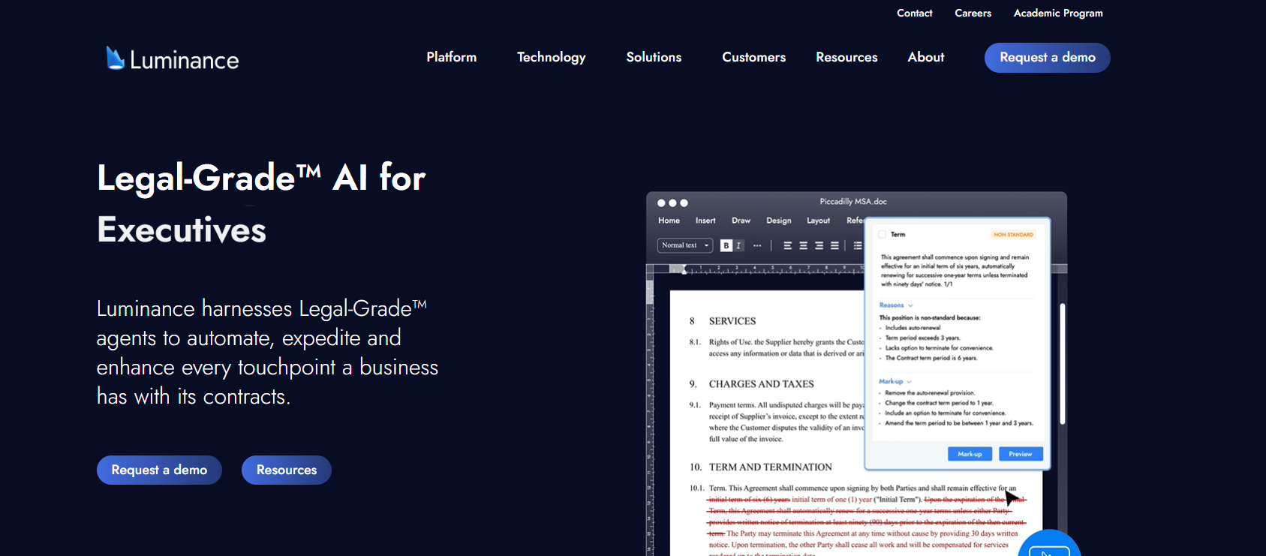Click the Piccadilly MSA.doc title

pyautogui.click(x=853, y=202)
